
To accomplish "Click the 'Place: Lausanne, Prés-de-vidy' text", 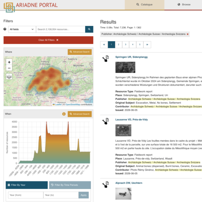I will click(x=144, y=159).
